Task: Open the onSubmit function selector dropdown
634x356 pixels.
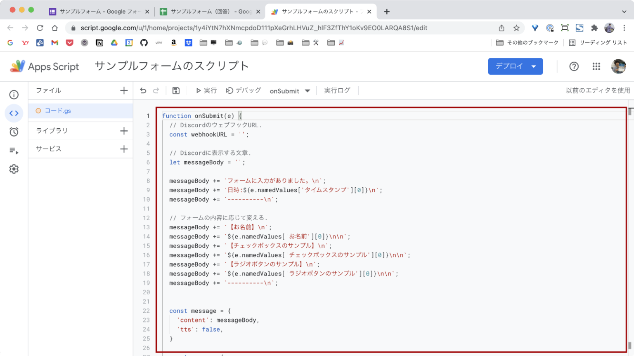Action: [x=290, y=90]
